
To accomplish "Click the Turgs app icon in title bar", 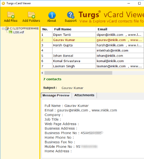I will 3,4.
